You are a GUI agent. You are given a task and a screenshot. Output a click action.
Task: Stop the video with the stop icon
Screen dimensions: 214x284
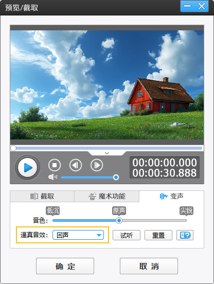pyautogui.click(x=55, y=165)
